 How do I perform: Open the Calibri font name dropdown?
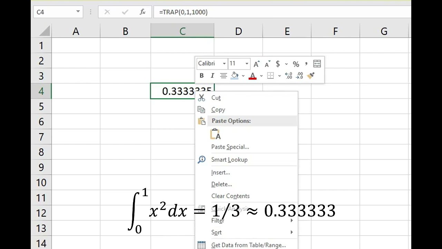pos(224,64)
